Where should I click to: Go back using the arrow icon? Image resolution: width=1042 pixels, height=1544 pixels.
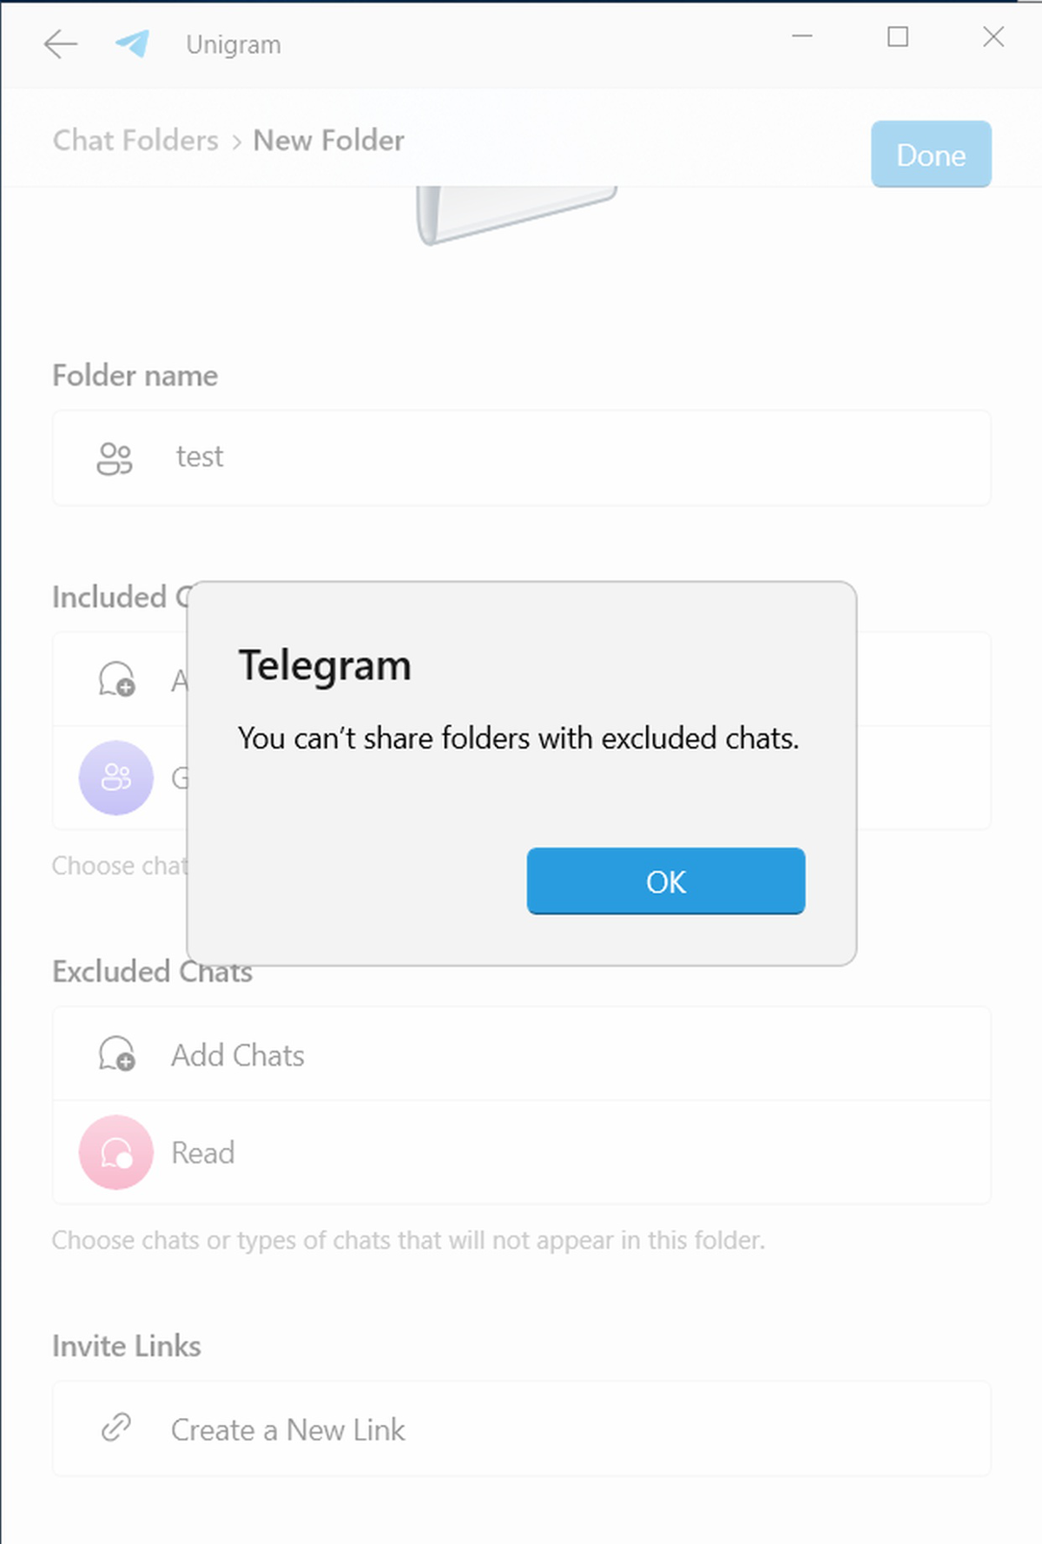(x=61, y=43)
